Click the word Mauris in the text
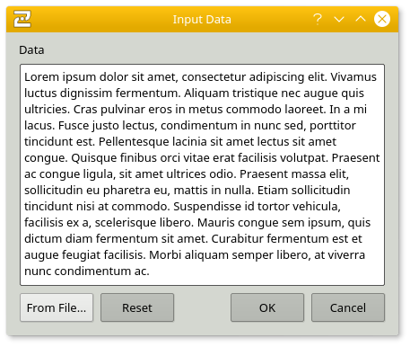Viewport: 410px width, 347px height. coord(216,223)
